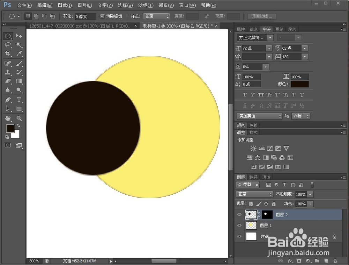Open the 文件(F) menu
The height and width of the screenshot is (265, 349).
pos(24,5)
